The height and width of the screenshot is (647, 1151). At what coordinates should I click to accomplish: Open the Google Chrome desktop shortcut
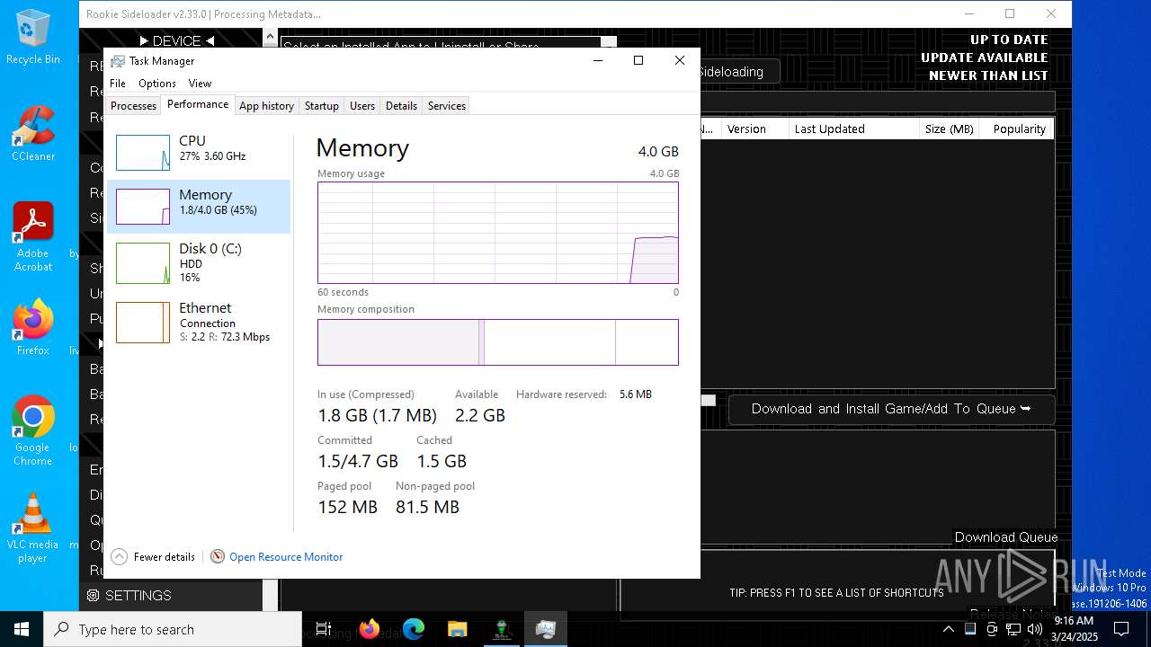pos(33,430)
